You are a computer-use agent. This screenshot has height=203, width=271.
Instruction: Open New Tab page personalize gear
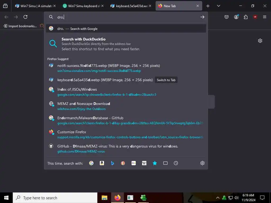click(x=260, y=41)
